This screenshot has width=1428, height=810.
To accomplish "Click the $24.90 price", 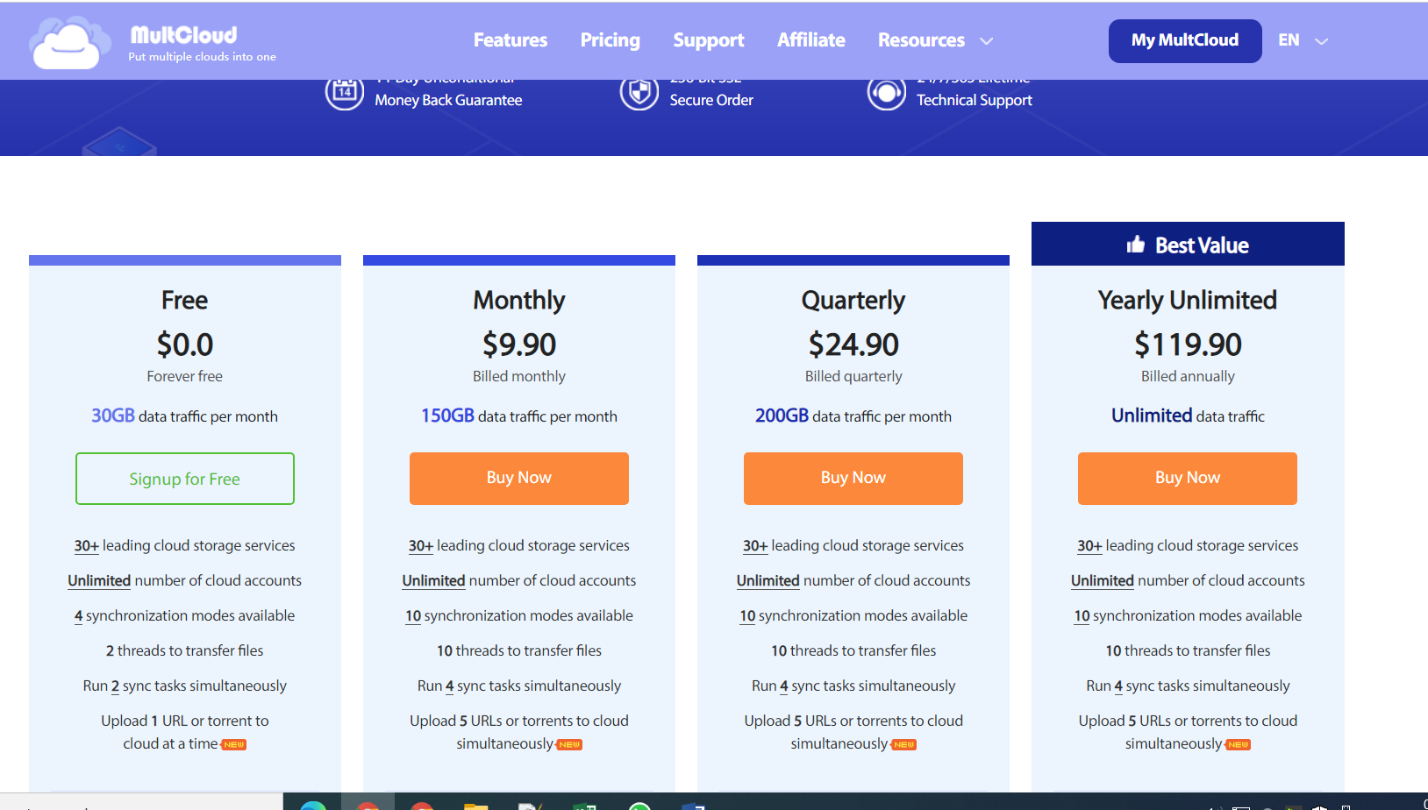I will pos(853,345).
